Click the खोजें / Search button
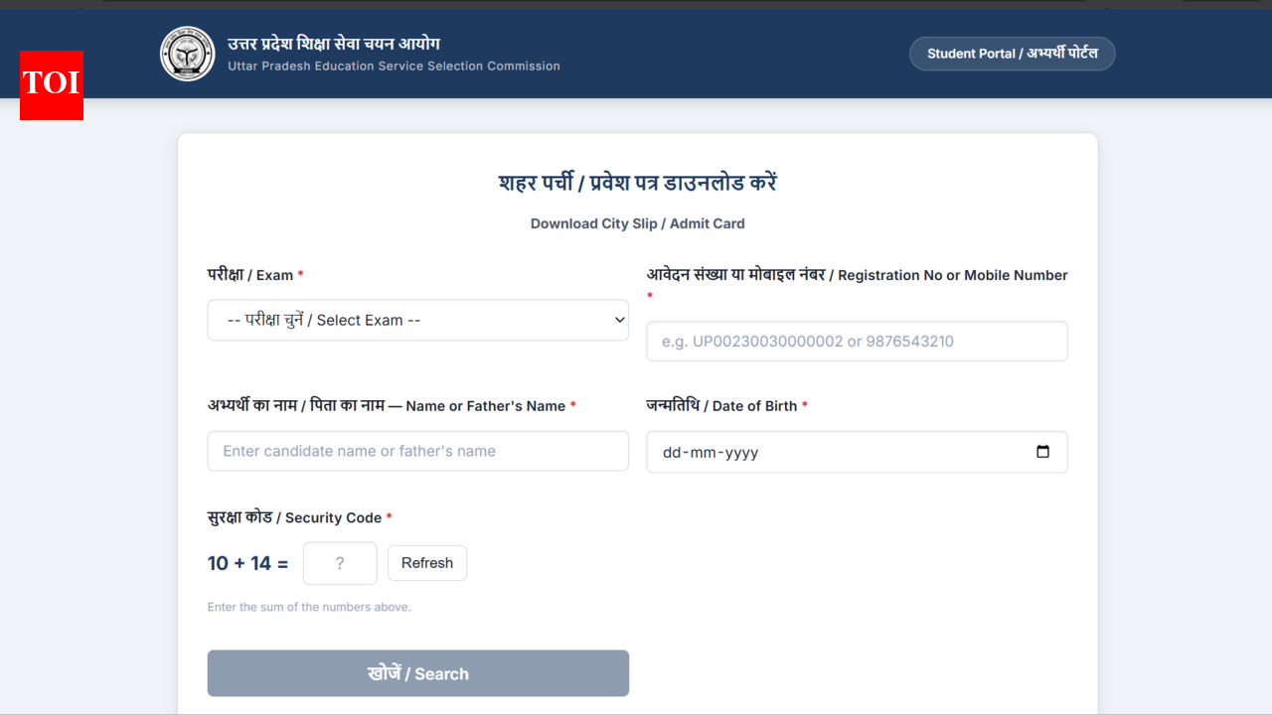This screenshot has height=715, width=1272. click(x=417, y=672)
